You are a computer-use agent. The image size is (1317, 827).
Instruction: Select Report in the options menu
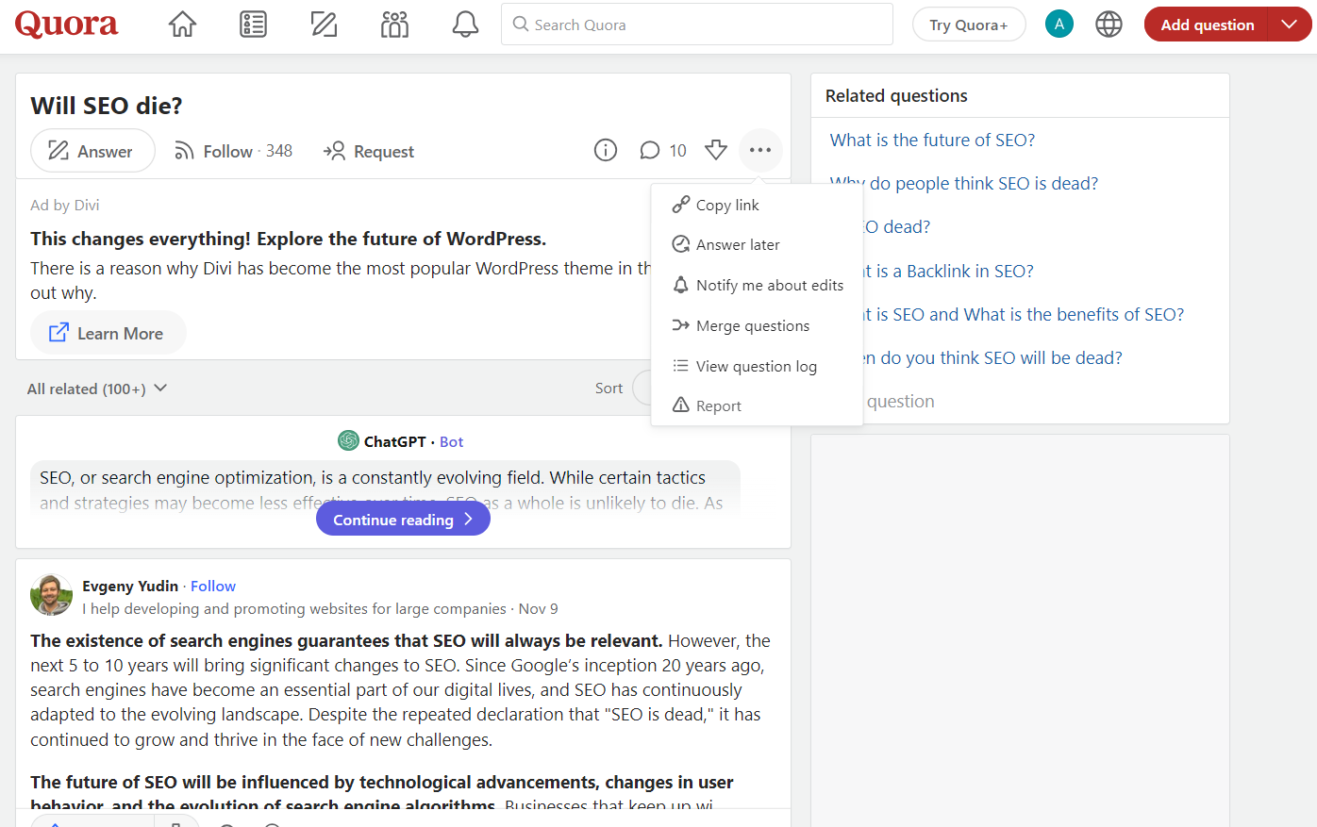(x=718, y=406)
